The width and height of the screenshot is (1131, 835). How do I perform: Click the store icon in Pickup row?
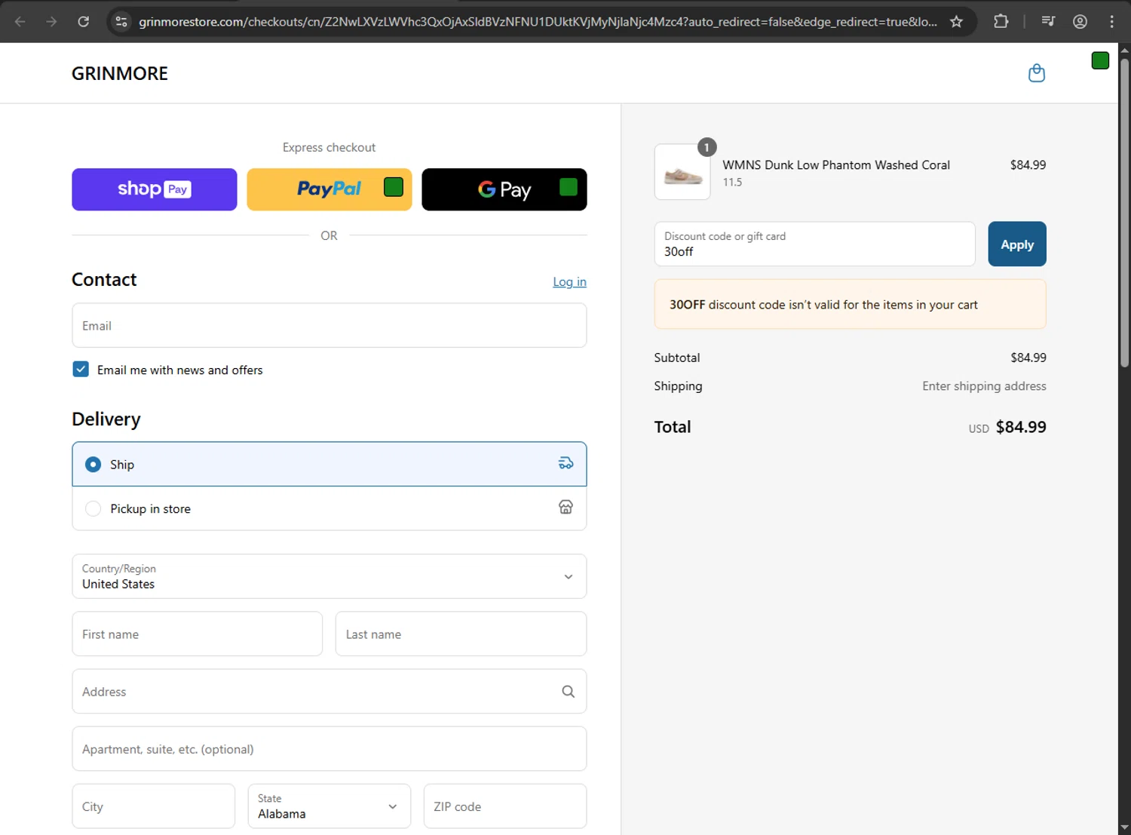(565, 507)
